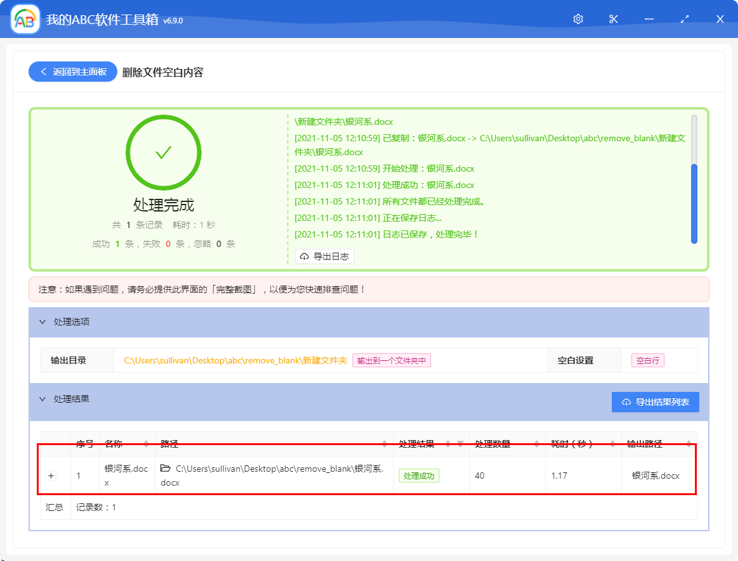Image resolution: width=738 pixels, height=561 pixels.
Task: Collapse the 处理结果 section
Action: pos(43,401)
